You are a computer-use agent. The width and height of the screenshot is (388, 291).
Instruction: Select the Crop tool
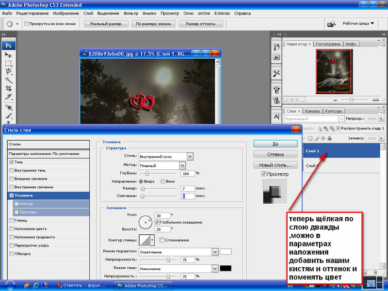(8, 88)
